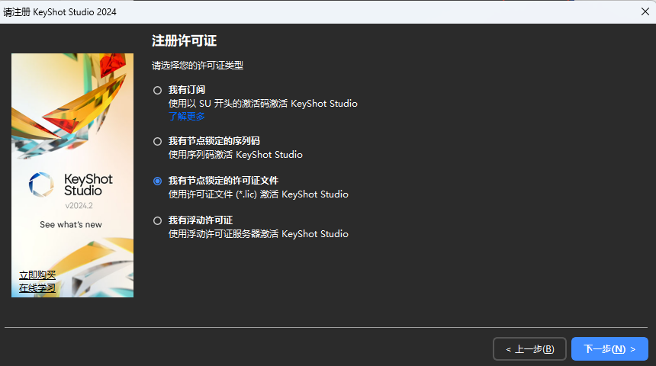656x366 pixels.
Task: Close the registration dialog window
Action: coord(645,11)
